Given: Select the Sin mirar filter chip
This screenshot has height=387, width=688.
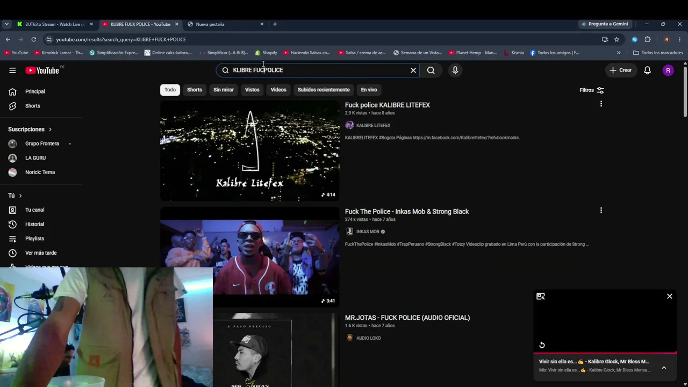Looking at the screenshot, I should 224,90.
